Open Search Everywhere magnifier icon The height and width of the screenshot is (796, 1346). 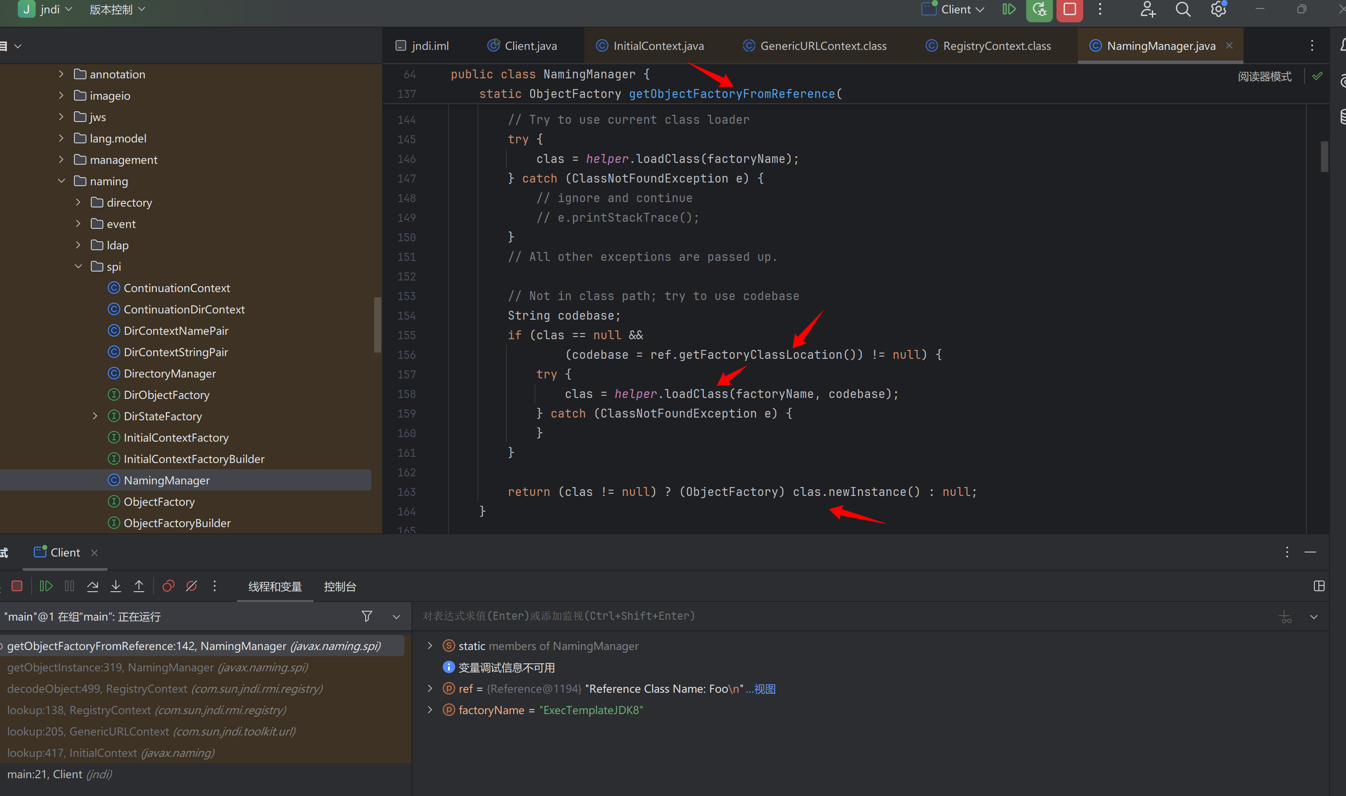(1183, 10)
